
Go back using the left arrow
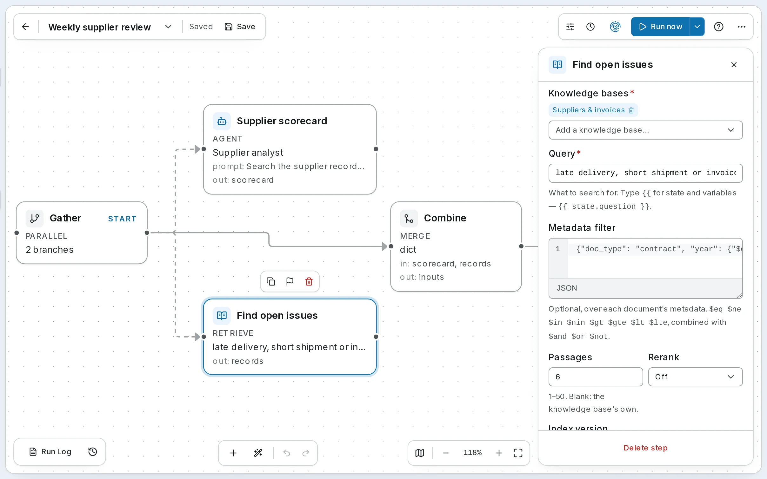tap(25, 27)
